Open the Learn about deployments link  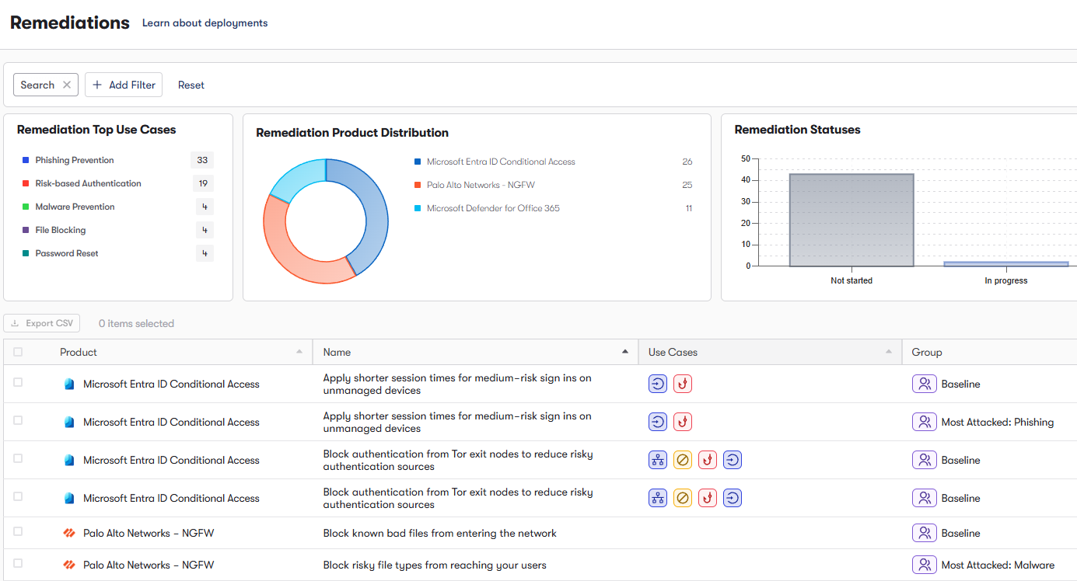pos(205,23)
